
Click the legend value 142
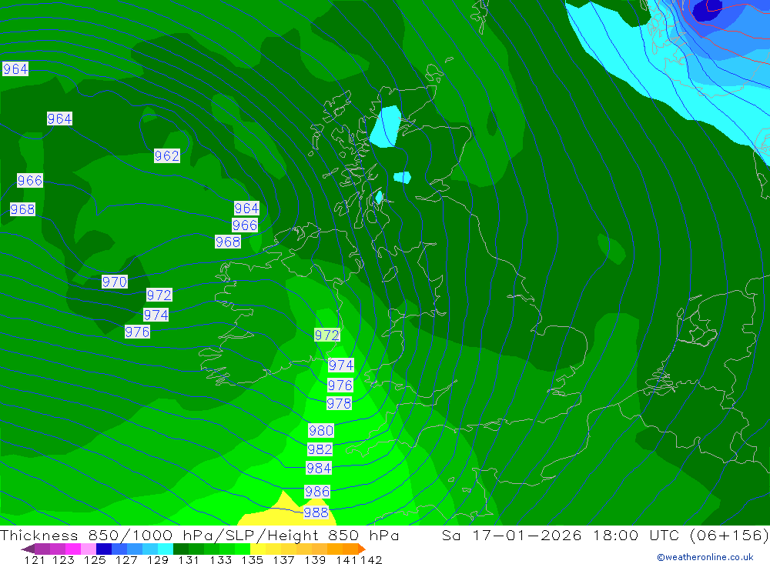(371, 559)
